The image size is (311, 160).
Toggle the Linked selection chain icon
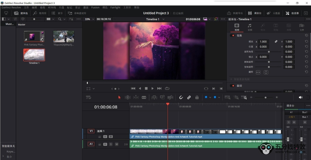[189, 97]
